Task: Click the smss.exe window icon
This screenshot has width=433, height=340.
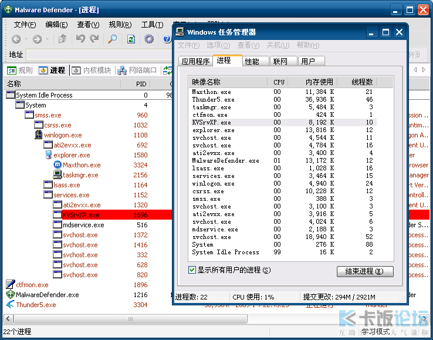Action: [x=29, y=115]
